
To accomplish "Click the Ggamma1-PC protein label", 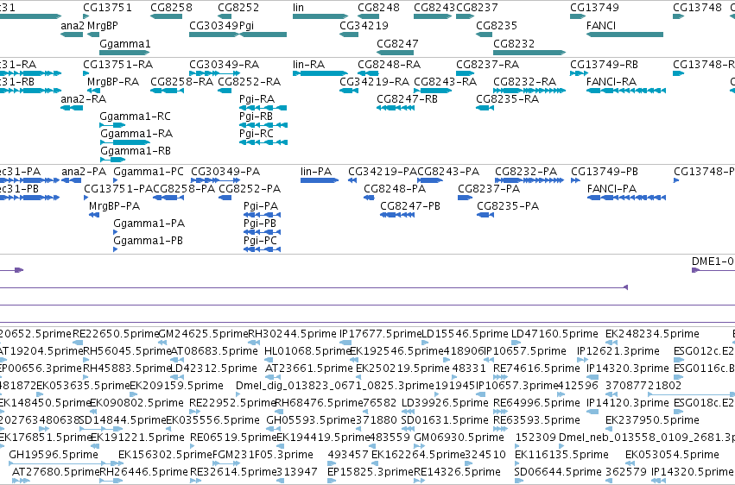I will point(149,172).
